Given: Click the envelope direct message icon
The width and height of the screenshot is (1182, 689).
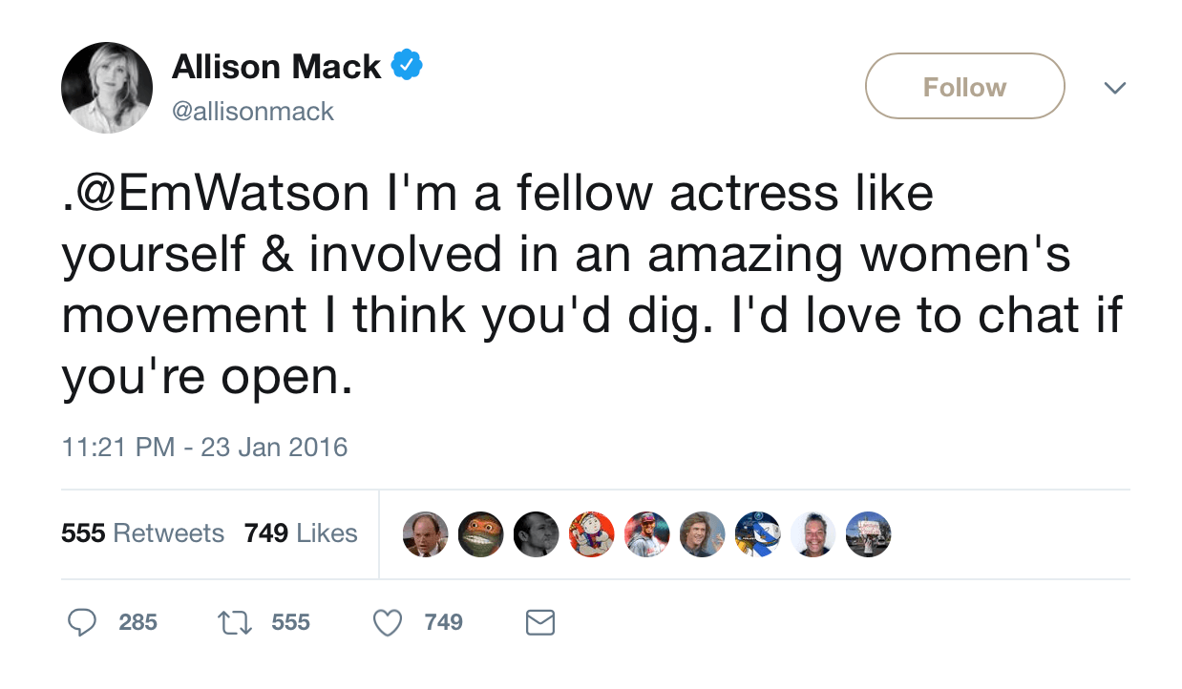Looking at the screenshot, I should pyautogui.click(x=540, y=623).
